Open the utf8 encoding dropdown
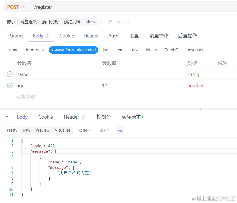237x203 pixels. click(104, 130)
